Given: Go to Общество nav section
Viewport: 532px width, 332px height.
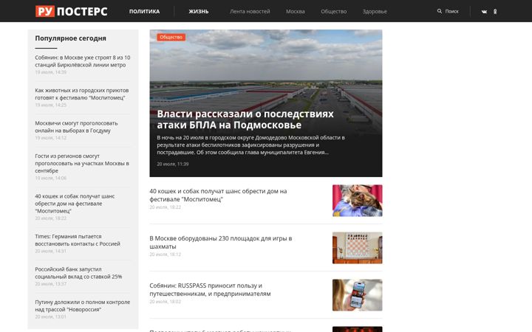Looking at the screenshot, I should (x=333, y=11).
